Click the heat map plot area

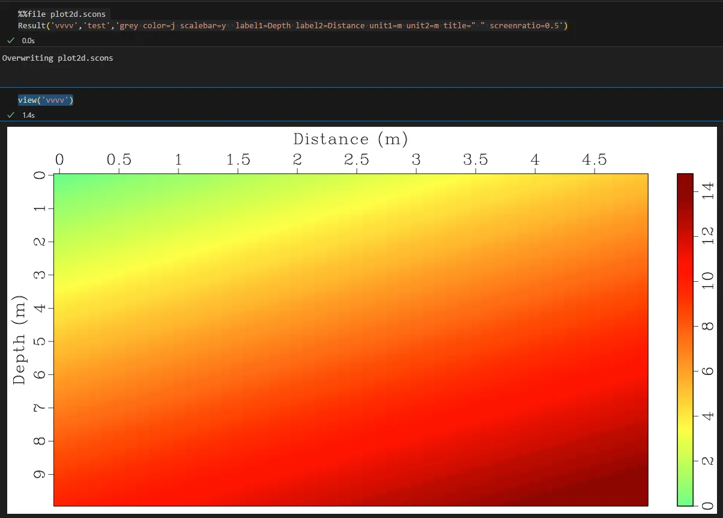351,340
